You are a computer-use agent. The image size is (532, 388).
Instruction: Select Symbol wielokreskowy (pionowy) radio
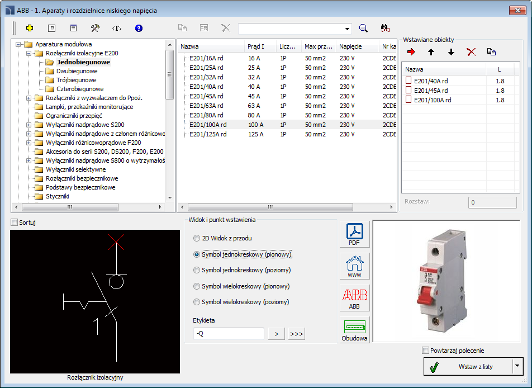[x=197, y=286]
